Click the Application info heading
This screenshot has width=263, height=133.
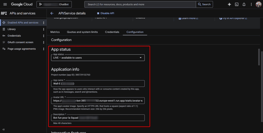pyautogui.click(x=65, y=69)
